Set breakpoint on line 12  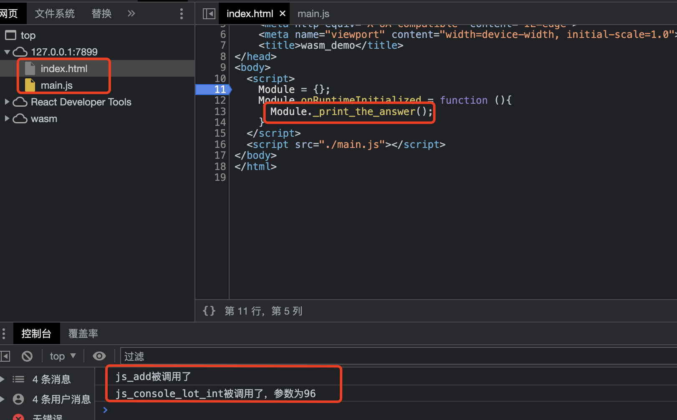(220, 100)
